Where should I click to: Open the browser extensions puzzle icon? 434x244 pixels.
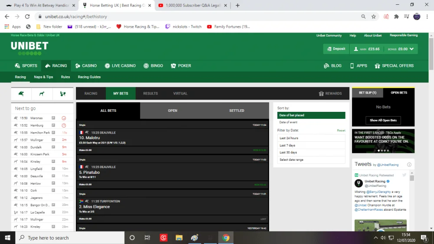(396, 16)
